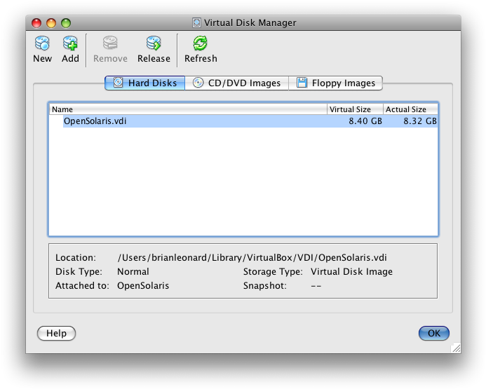Click the window resize grip corner

pyautogui.click(x=455, y=348)
